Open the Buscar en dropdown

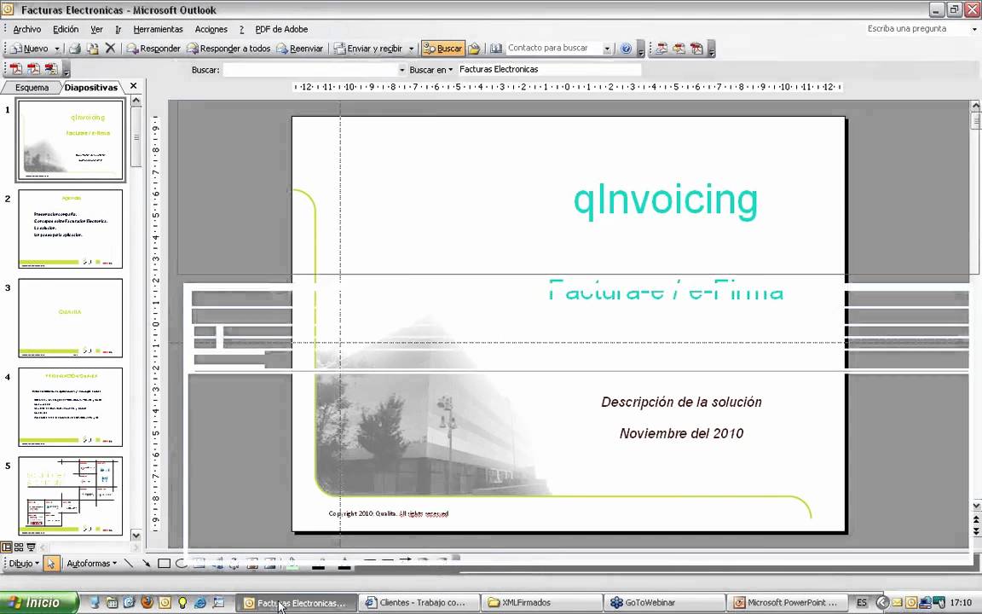point(430,70)
